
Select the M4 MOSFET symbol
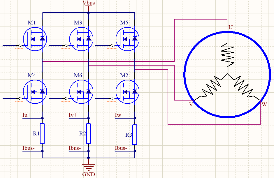(x=35, y=92)
